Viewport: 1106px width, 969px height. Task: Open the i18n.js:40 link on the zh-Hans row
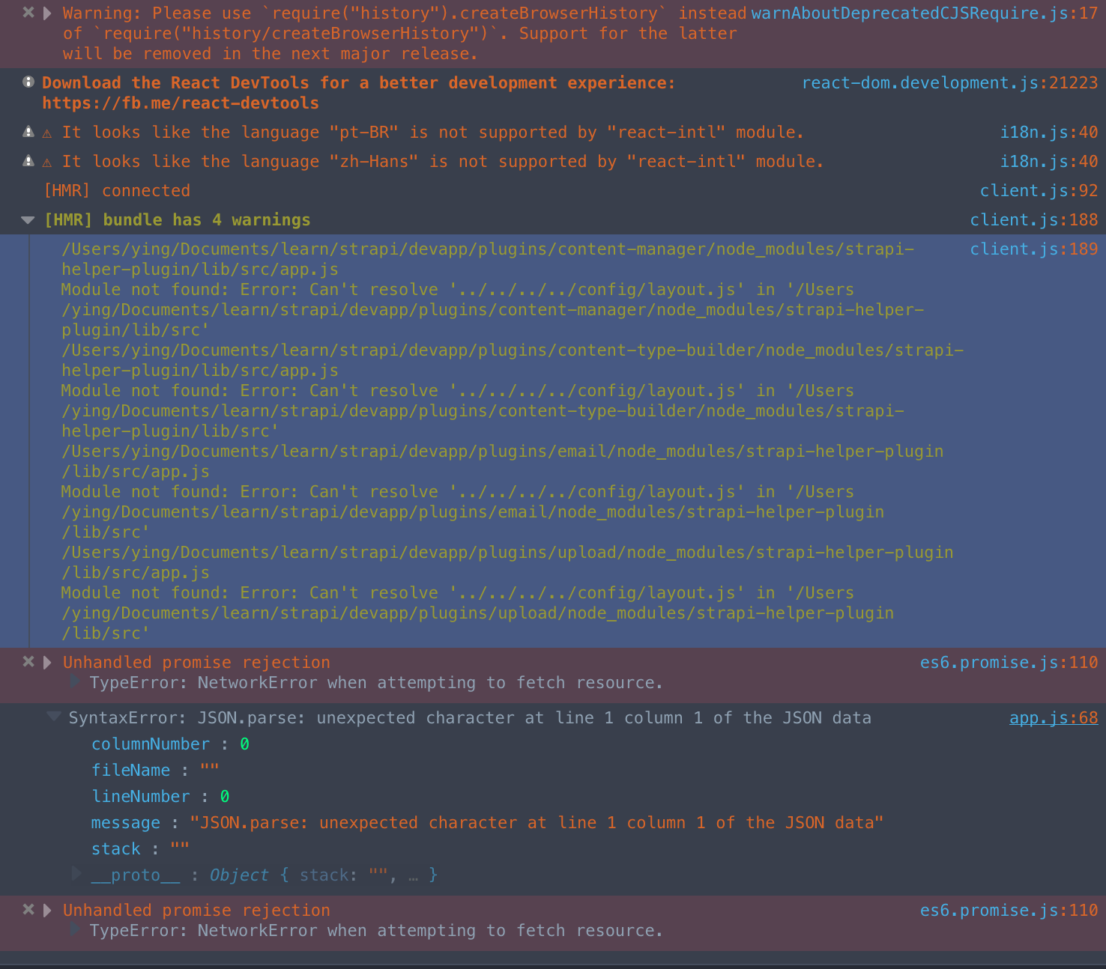(x=1049, y=162)
